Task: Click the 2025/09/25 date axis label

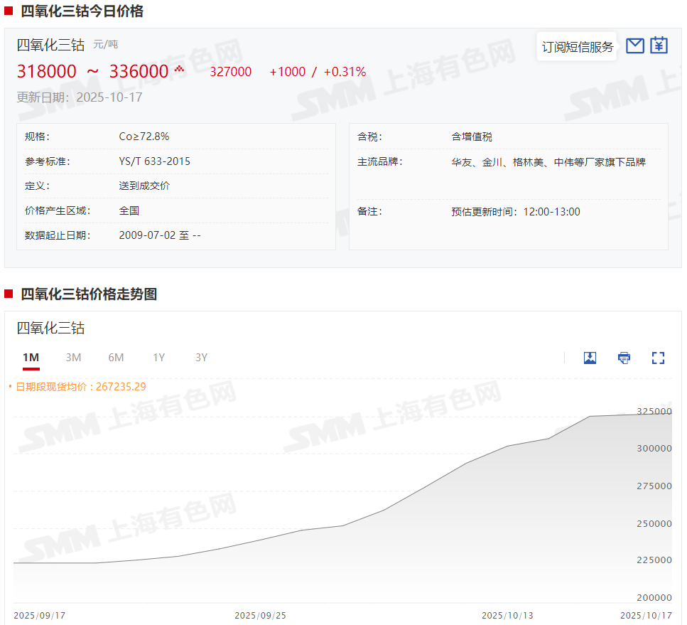Action: pyautogui.click(x=260, y=615)
